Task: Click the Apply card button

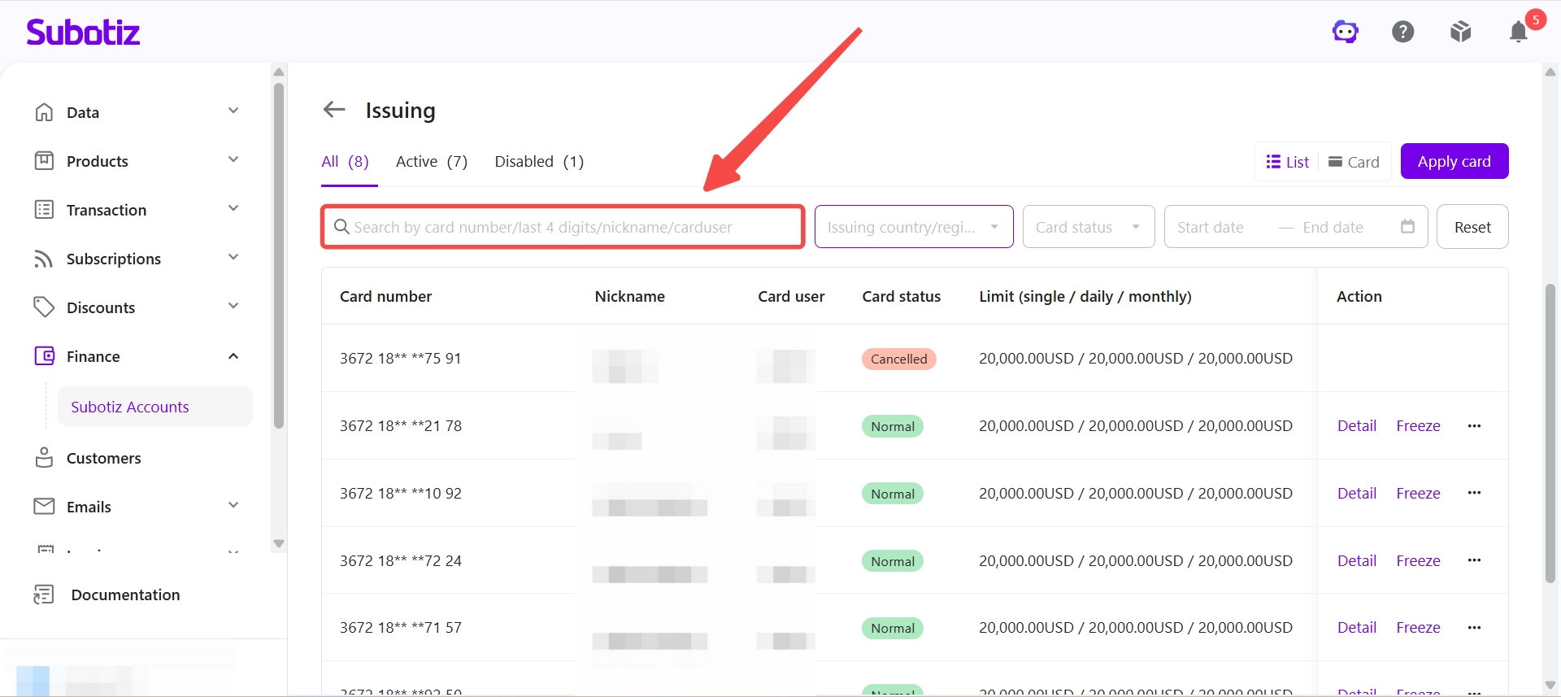Action: click(1454, 161)
